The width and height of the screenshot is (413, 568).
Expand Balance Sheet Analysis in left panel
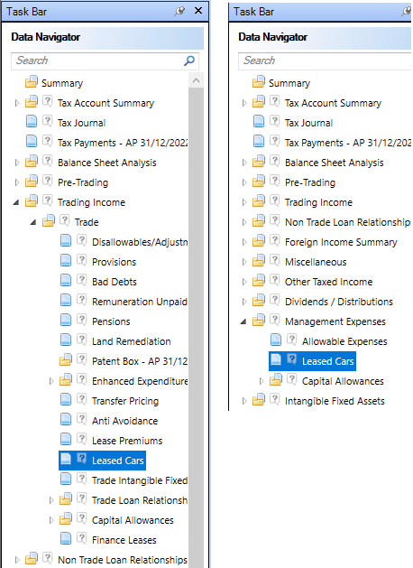(16, 163)
